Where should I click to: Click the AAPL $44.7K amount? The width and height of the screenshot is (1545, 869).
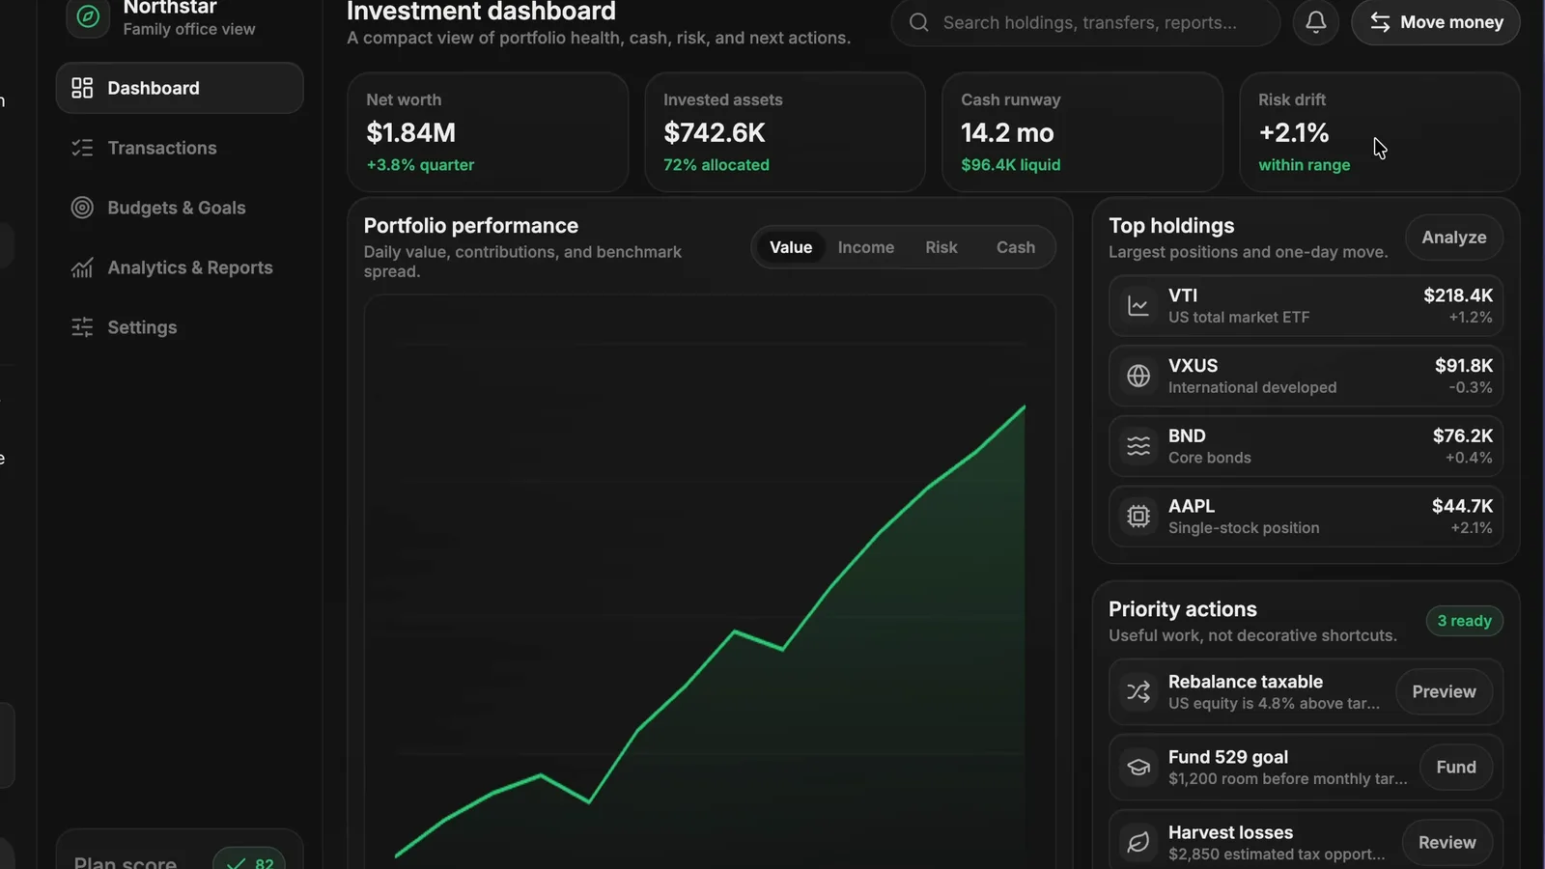[x=1463, y=506]
